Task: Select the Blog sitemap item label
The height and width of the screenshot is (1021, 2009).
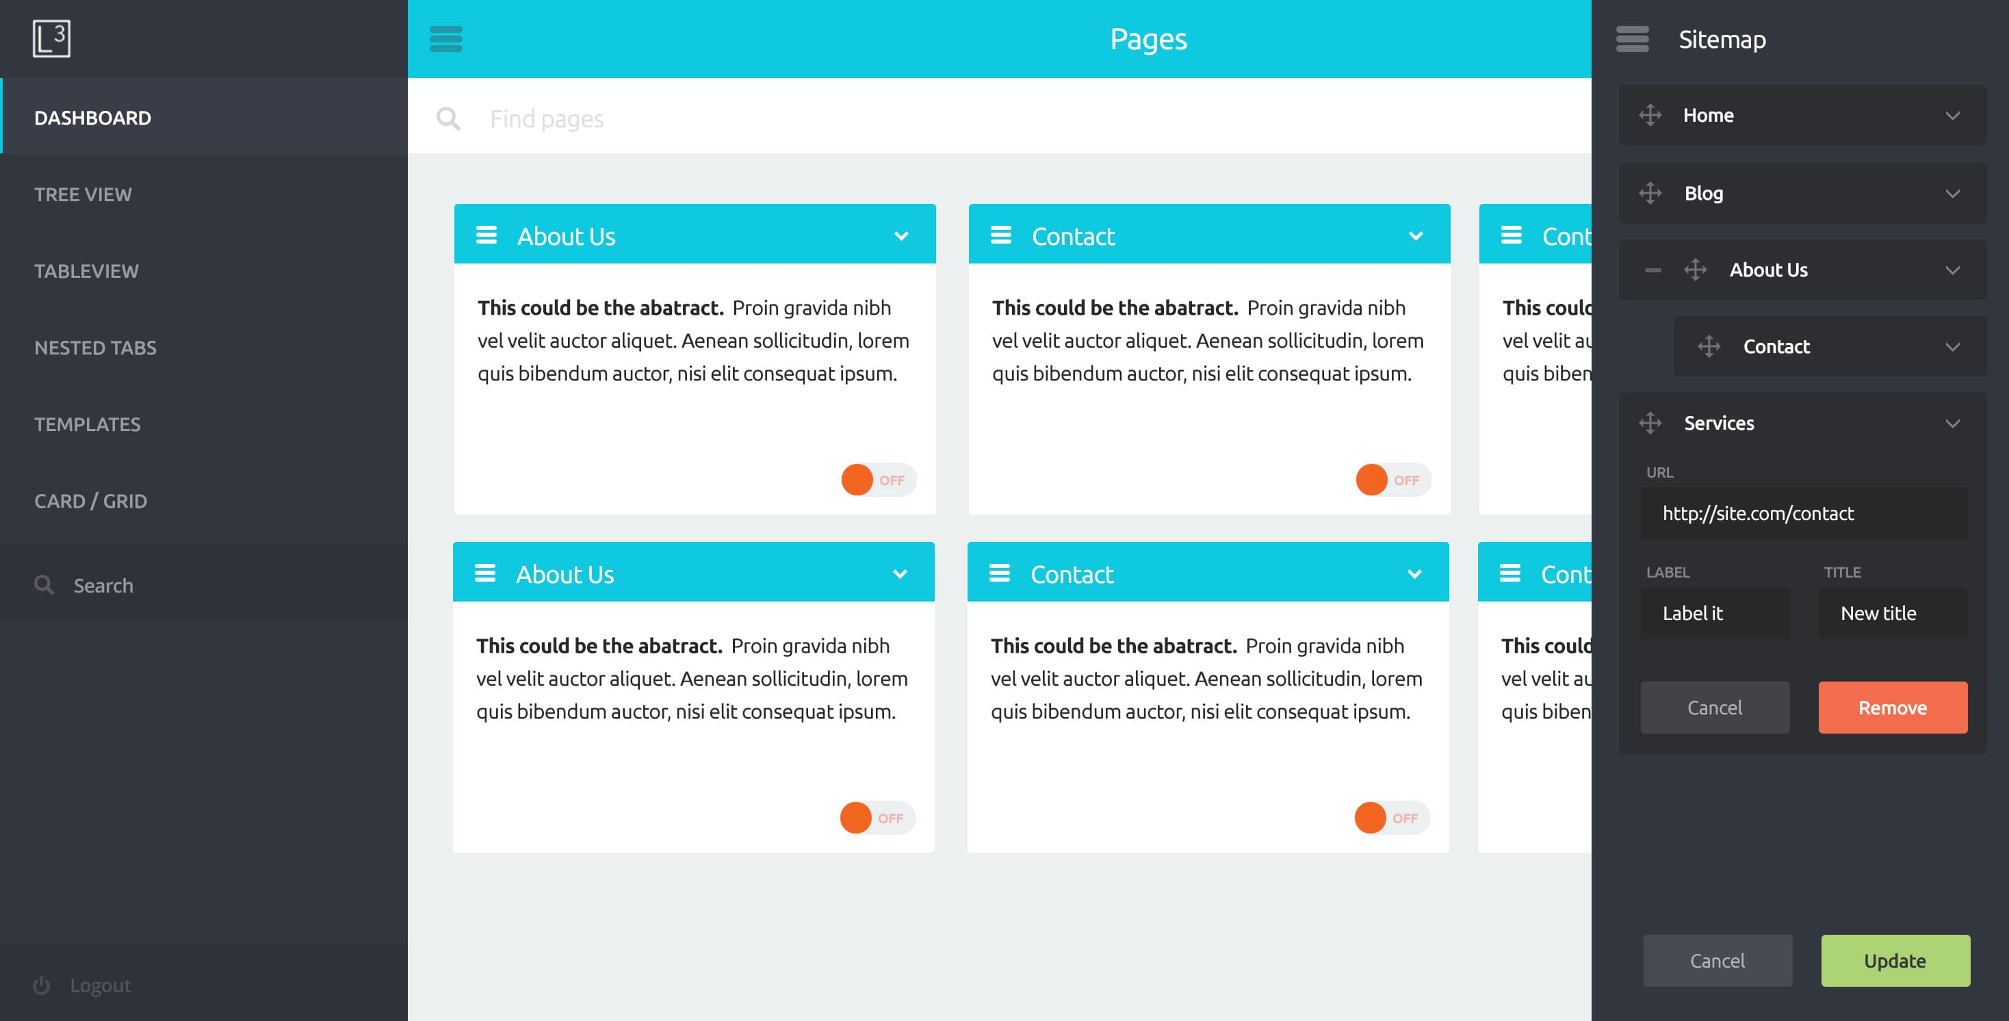Action: (x=1703, y=194)
